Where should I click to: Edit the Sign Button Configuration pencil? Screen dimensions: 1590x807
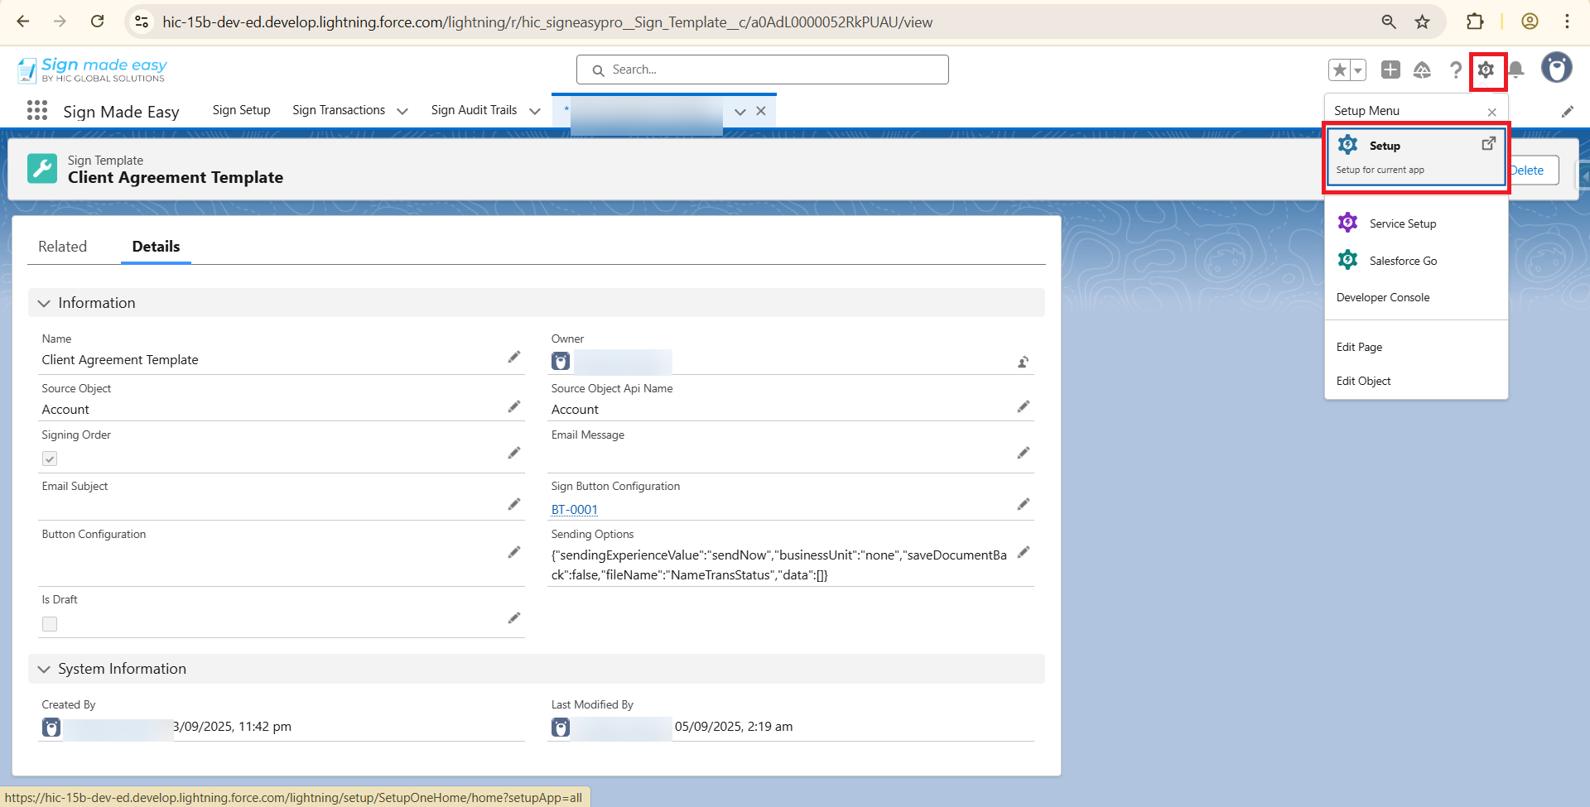[x=1024, y=504]
